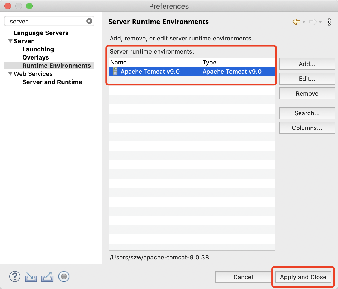Click the Cancel button
Image resolution: width=338 pixels, height=289 pixels.
pyautogui.click(x=243, y=277)
